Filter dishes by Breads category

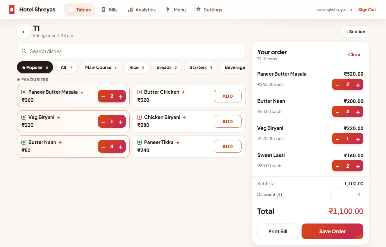(166, 67)
